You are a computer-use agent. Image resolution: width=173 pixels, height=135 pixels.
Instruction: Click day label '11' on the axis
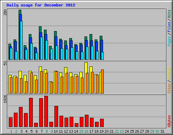pyautogui.click(x=61, y=131)
